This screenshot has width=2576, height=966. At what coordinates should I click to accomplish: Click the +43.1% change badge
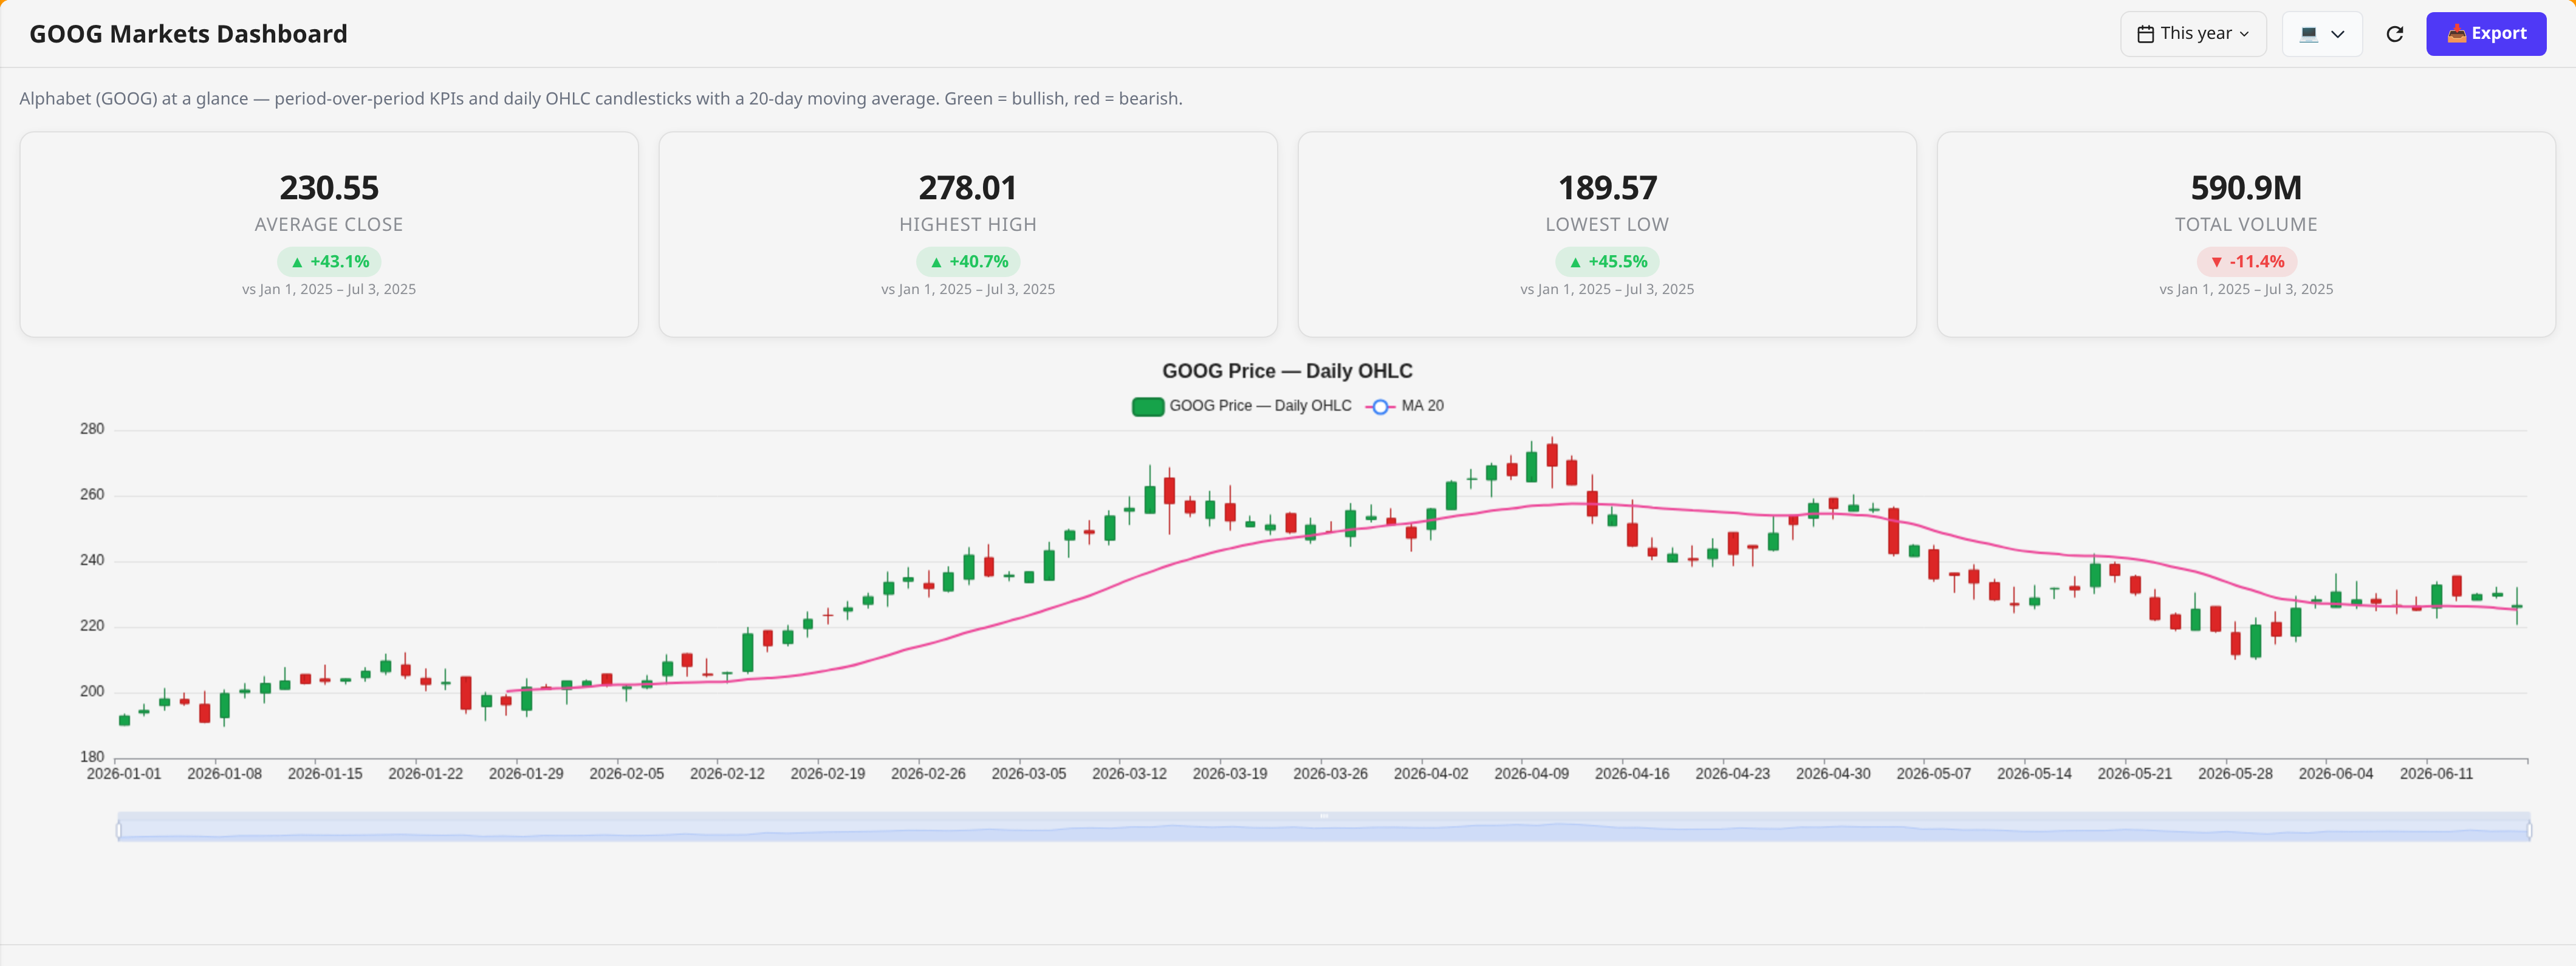(329, 262)
